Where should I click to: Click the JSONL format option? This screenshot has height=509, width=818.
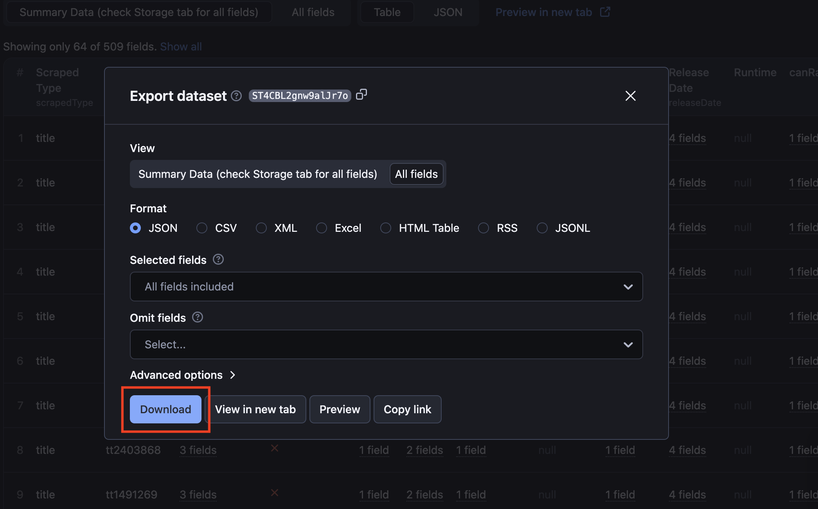click(541, 228)
